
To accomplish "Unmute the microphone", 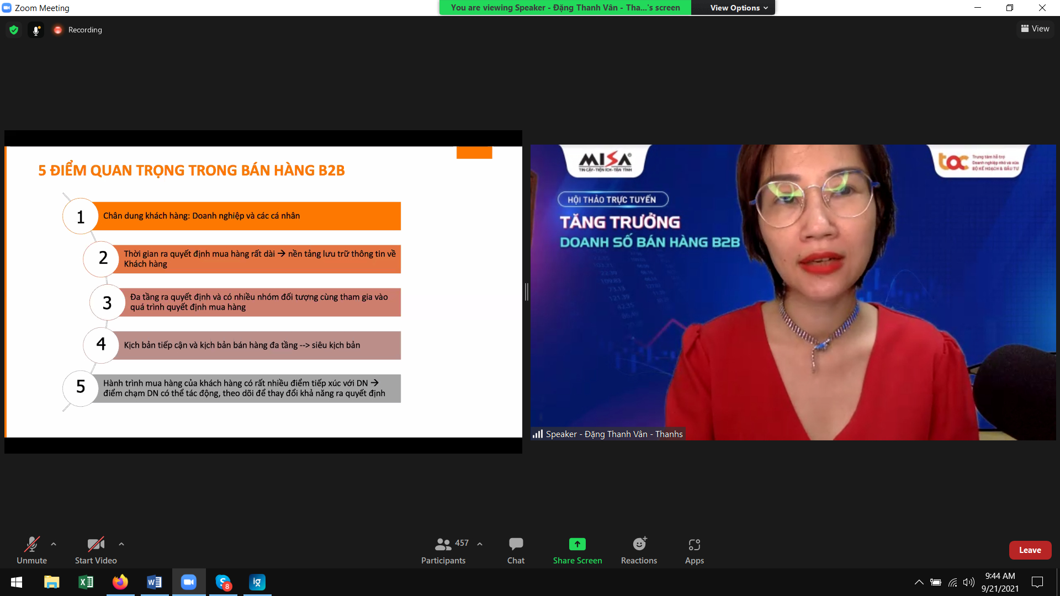I will tap(31, 550).
